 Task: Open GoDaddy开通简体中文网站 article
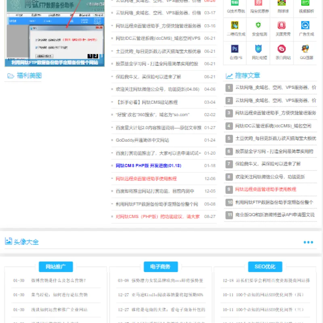coord(143,140)
